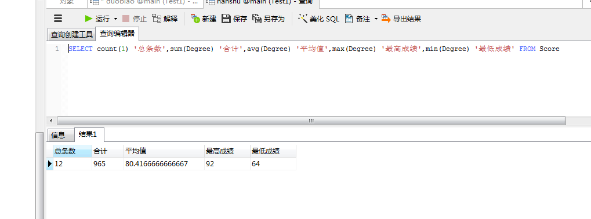This screenshot has height=219, width=591.
Task: Click the Explain (解释) icon
Action: (x=165, y=19)
